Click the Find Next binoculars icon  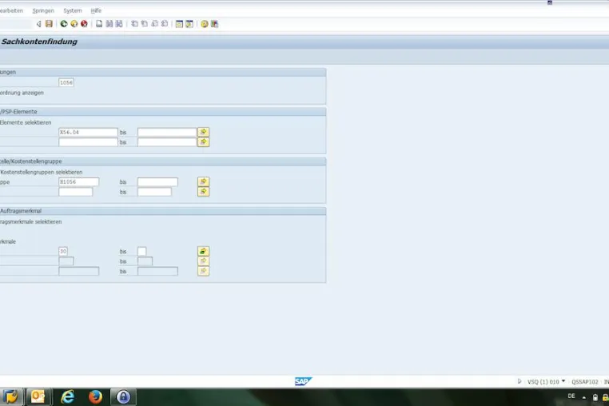click(x=119, y=24)
